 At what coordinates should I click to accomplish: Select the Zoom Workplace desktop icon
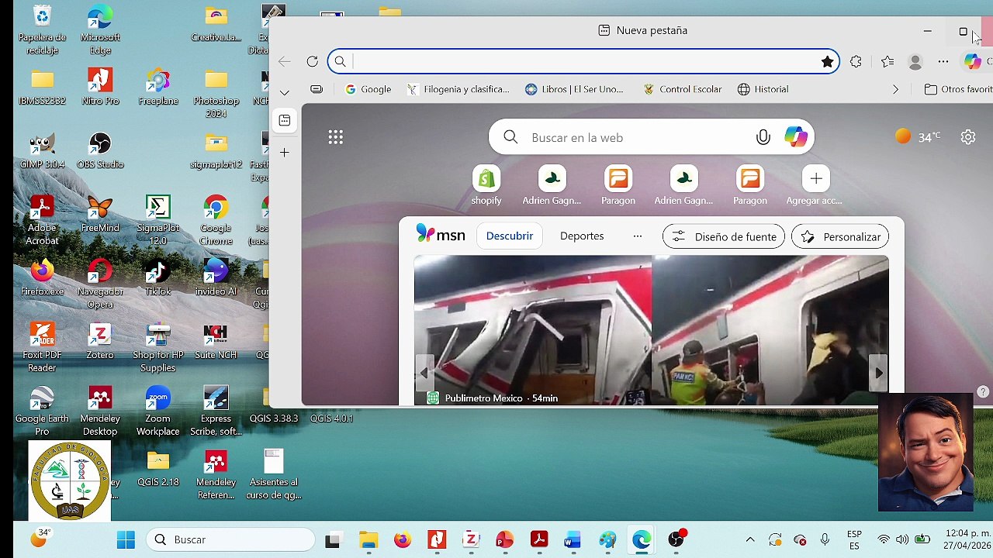[x=157, y=411]
